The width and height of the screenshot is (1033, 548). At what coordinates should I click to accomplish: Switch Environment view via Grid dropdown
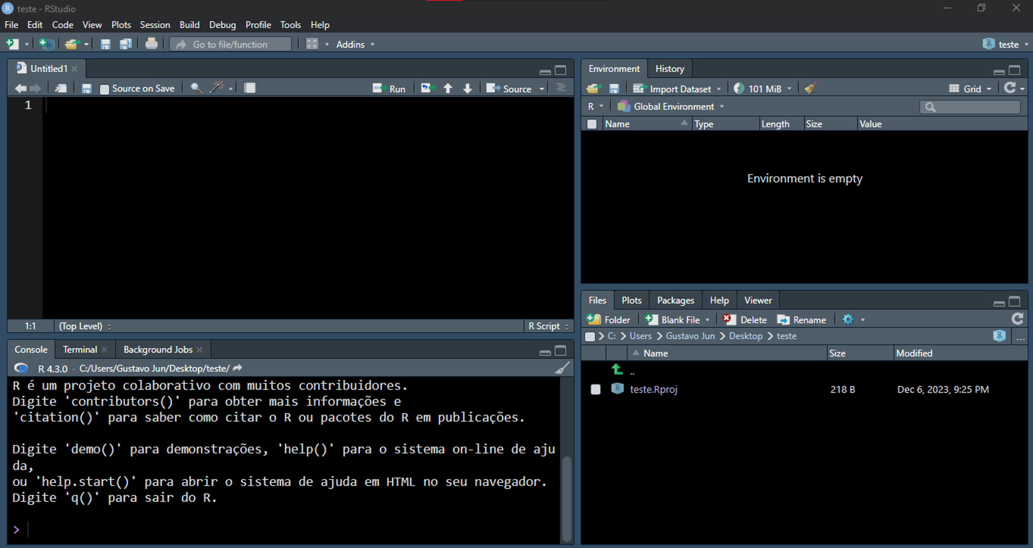pyautogui.click(x=970, y=89)
